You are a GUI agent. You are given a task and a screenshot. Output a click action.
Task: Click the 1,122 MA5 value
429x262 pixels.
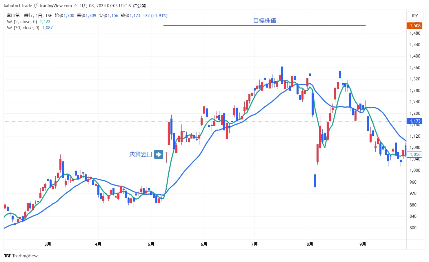click(x=45, y=22)
